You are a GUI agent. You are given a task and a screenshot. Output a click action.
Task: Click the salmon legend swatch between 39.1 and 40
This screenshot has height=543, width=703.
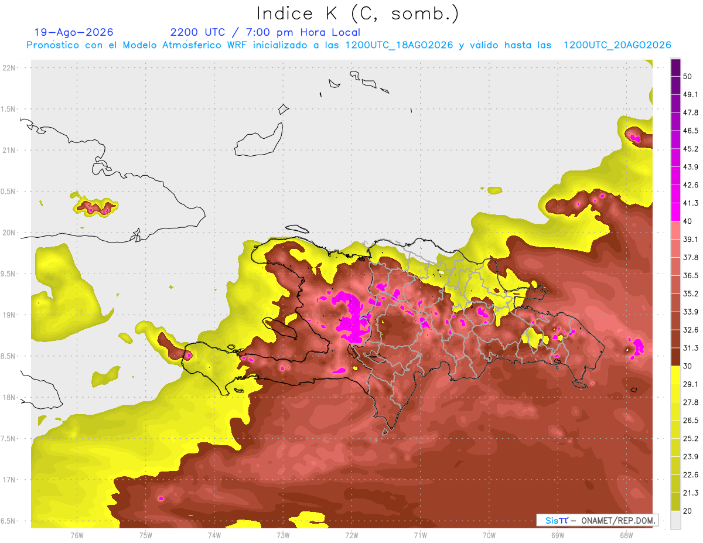(675, 230)
